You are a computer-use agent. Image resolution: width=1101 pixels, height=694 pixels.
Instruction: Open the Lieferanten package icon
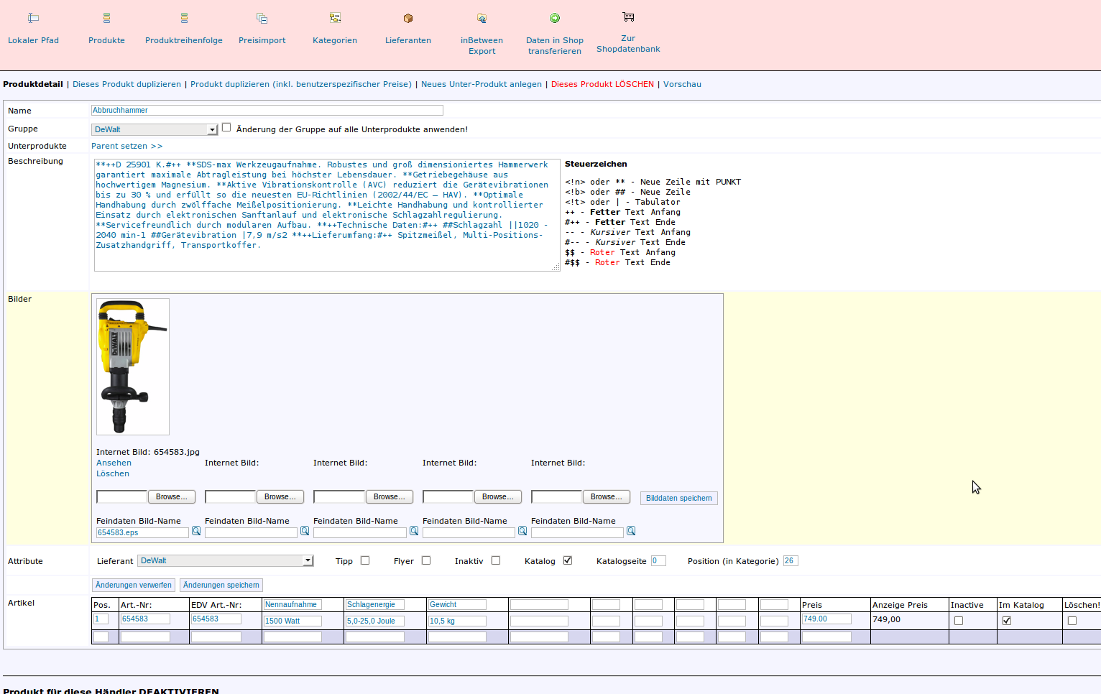click(408, 18)
